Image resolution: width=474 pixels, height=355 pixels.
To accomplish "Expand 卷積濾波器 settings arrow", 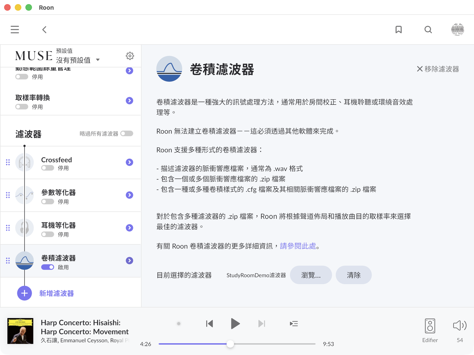I will pyautogui.click(x=129, y=261).
